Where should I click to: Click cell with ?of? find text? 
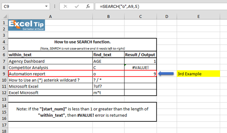click(108, 86)
